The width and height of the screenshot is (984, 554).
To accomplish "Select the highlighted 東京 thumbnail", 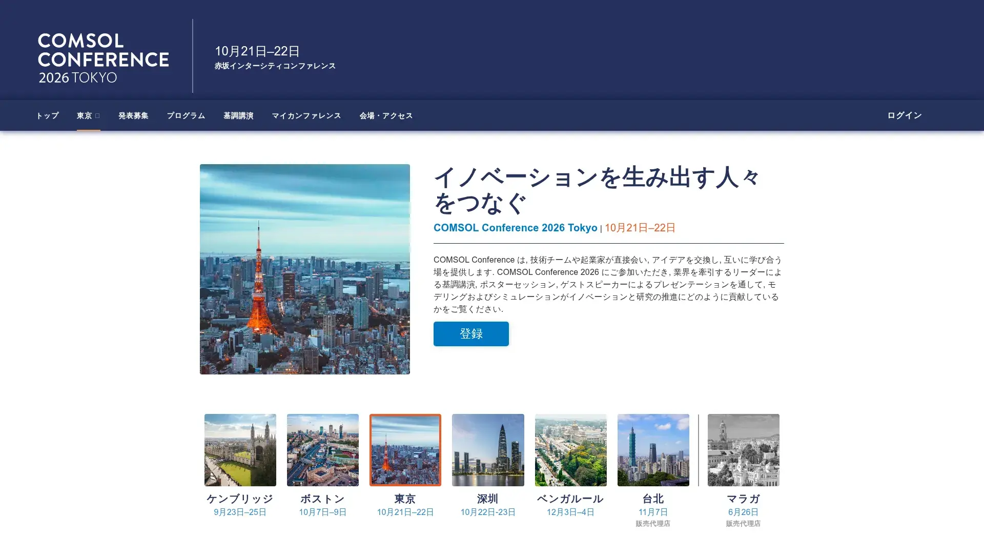I will pos(405,450).
